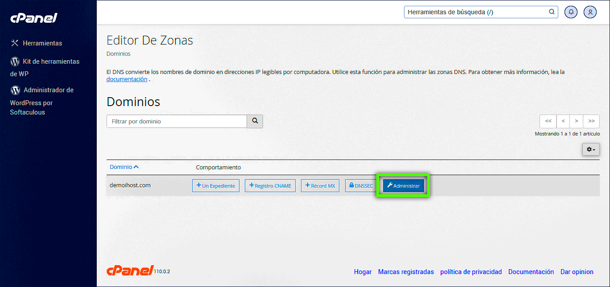610x287 pixels.
Task: Click the magnifier icon beside domain filter
Action: coord(255,121)
